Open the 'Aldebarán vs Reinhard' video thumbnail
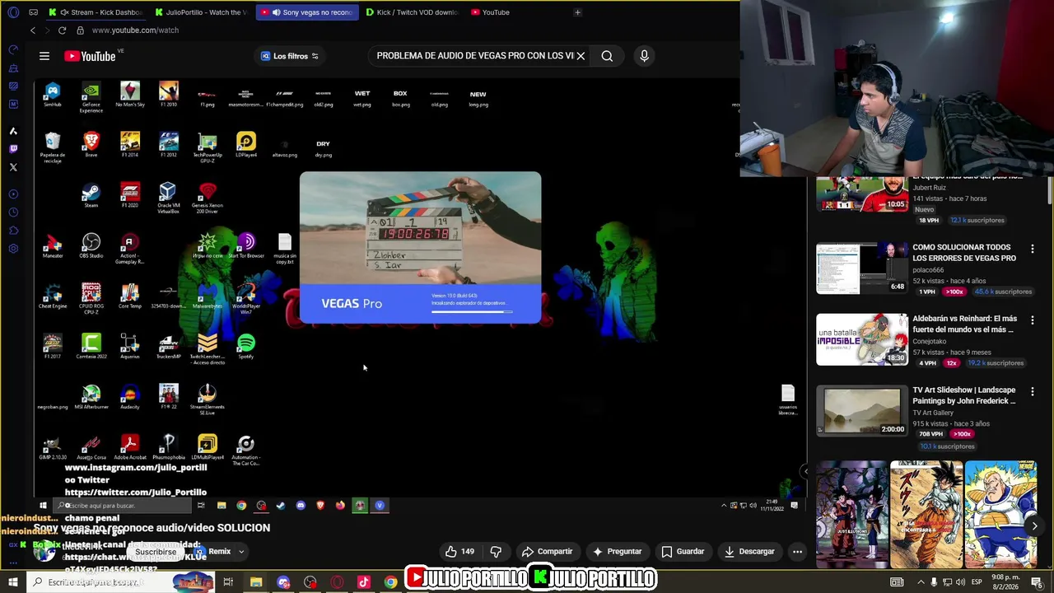The width and height of the screenshot is (1054, 593). pyautogui.click(x=862, y=339)
